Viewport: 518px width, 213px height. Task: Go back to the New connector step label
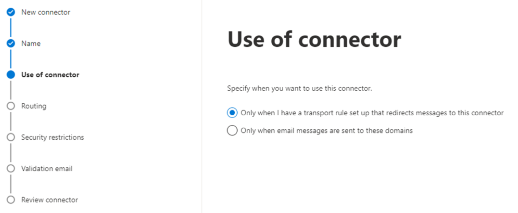pos(46,12)
